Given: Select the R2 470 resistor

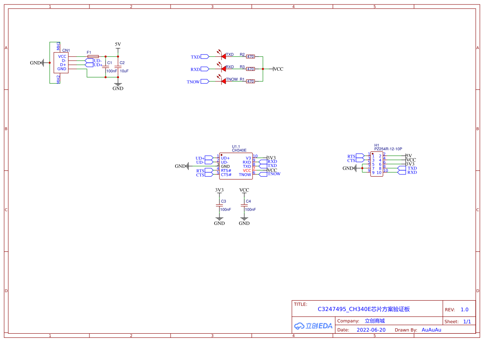Looking at the screenshot, I should (x=250, y=56).
